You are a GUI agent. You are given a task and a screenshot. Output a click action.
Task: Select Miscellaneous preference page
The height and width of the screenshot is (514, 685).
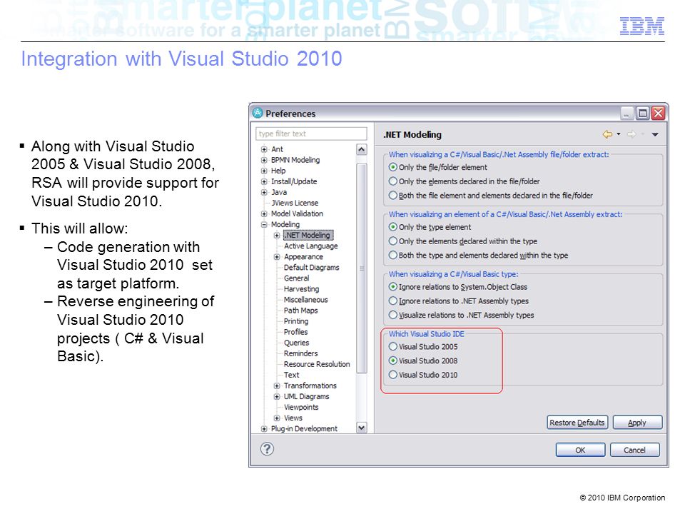coord(306,300)
